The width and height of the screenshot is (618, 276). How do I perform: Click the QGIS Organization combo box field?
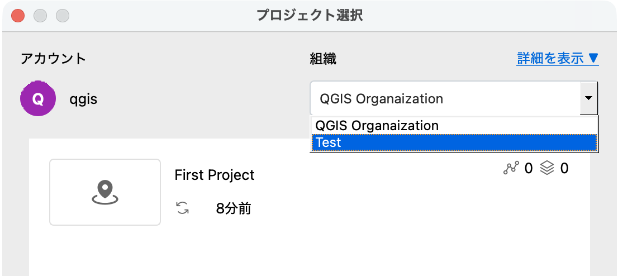click(444, 99)
